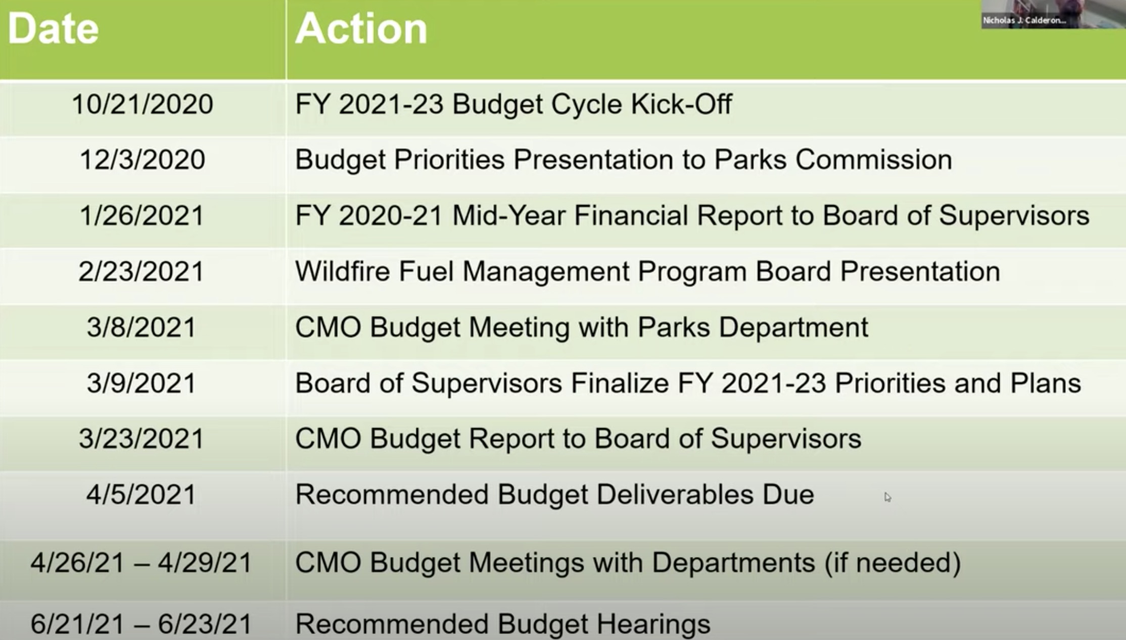Click the 3/8/2021 date cell

click(x=142, y=328)
